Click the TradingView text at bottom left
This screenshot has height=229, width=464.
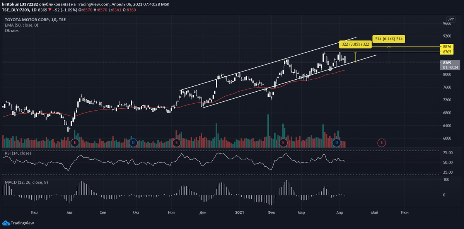point(22,223)
